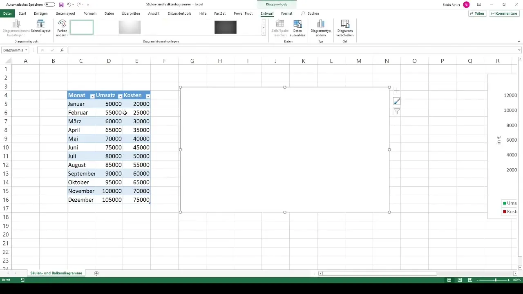This screenshot has height=294, width=523.
Task: Expand the chart styles gallery More arrow
Action: click(x=264, y=33)
